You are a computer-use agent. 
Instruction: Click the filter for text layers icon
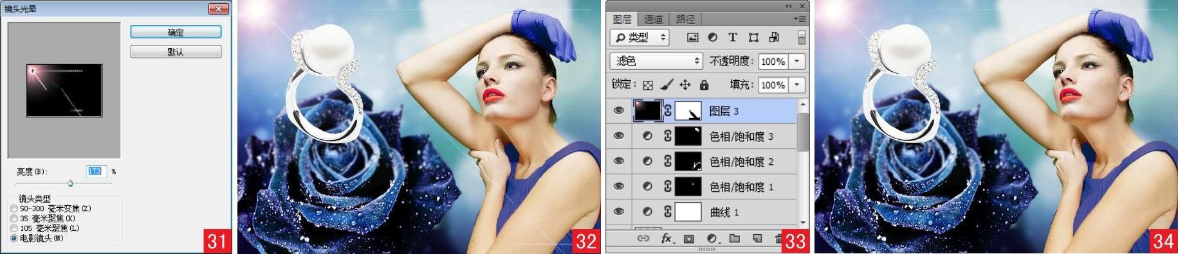click(732, 37)
